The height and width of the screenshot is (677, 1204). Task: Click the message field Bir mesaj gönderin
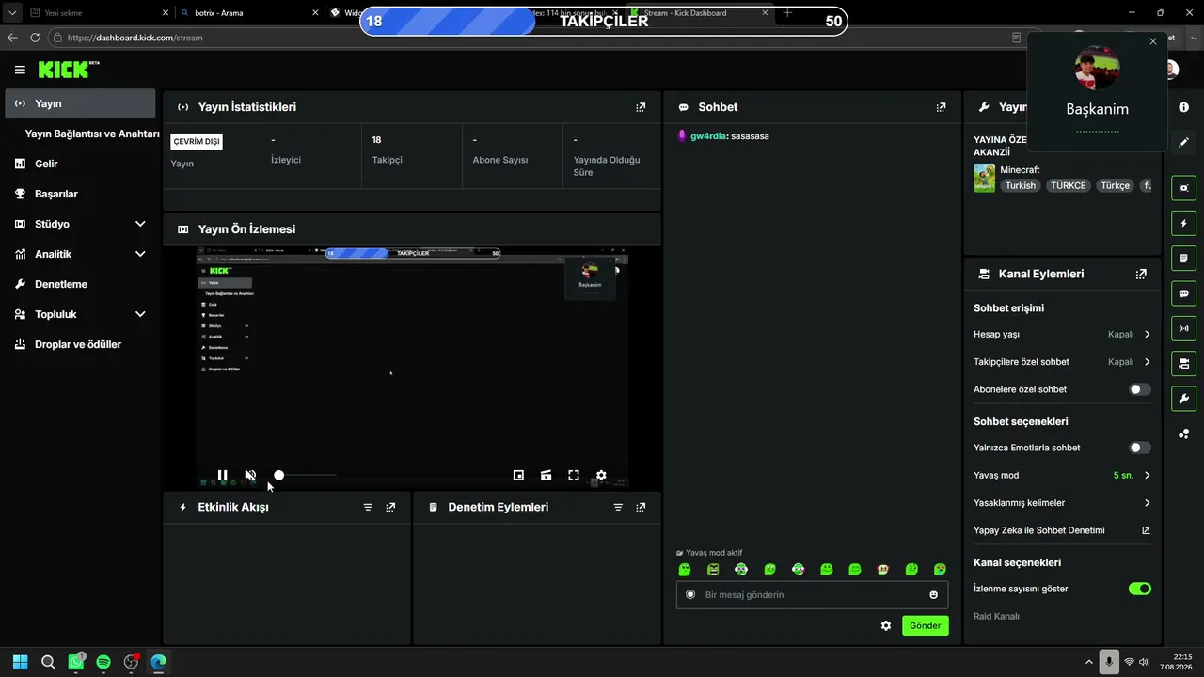(812, 595)
